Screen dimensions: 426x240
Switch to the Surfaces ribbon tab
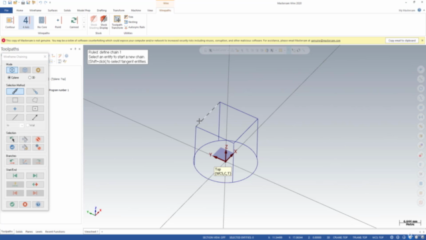[53, 11]
